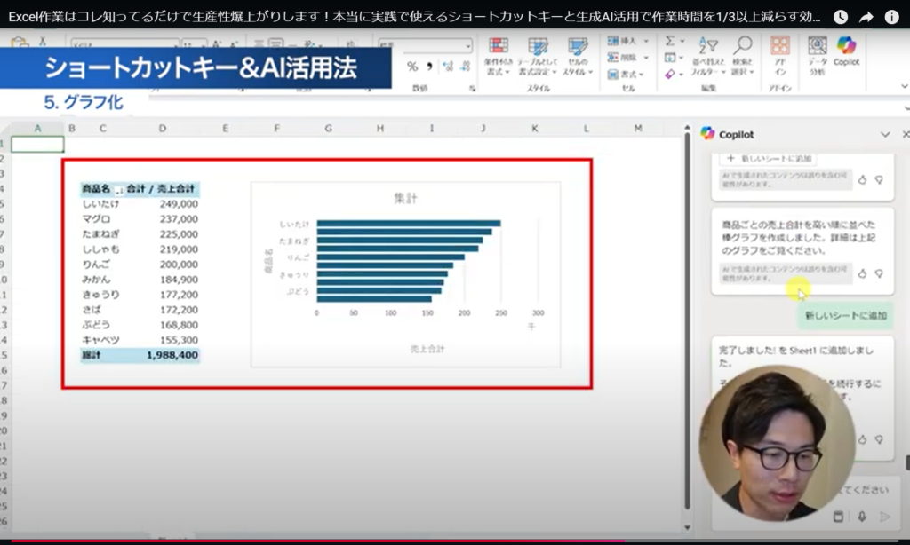
Task: Click the microphone icon in Copilot input
Action: (861, 517)
